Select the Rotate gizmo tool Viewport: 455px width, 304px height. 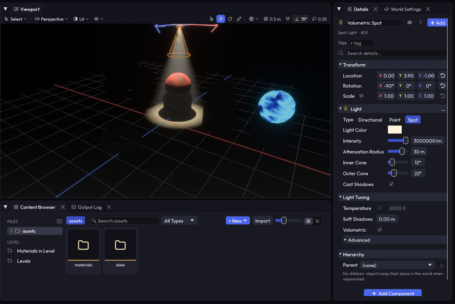pos(230,19)
